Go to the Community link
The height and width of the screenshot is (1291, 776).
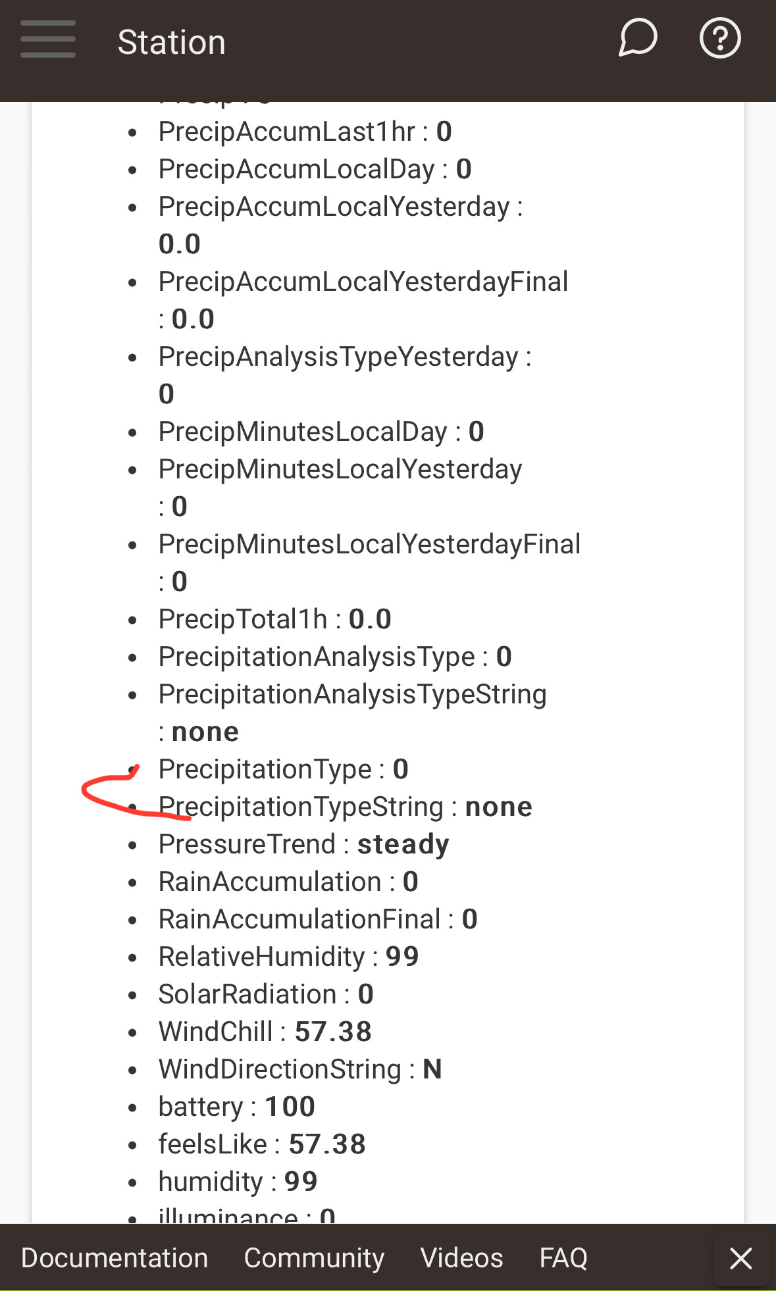(314, 1257)
